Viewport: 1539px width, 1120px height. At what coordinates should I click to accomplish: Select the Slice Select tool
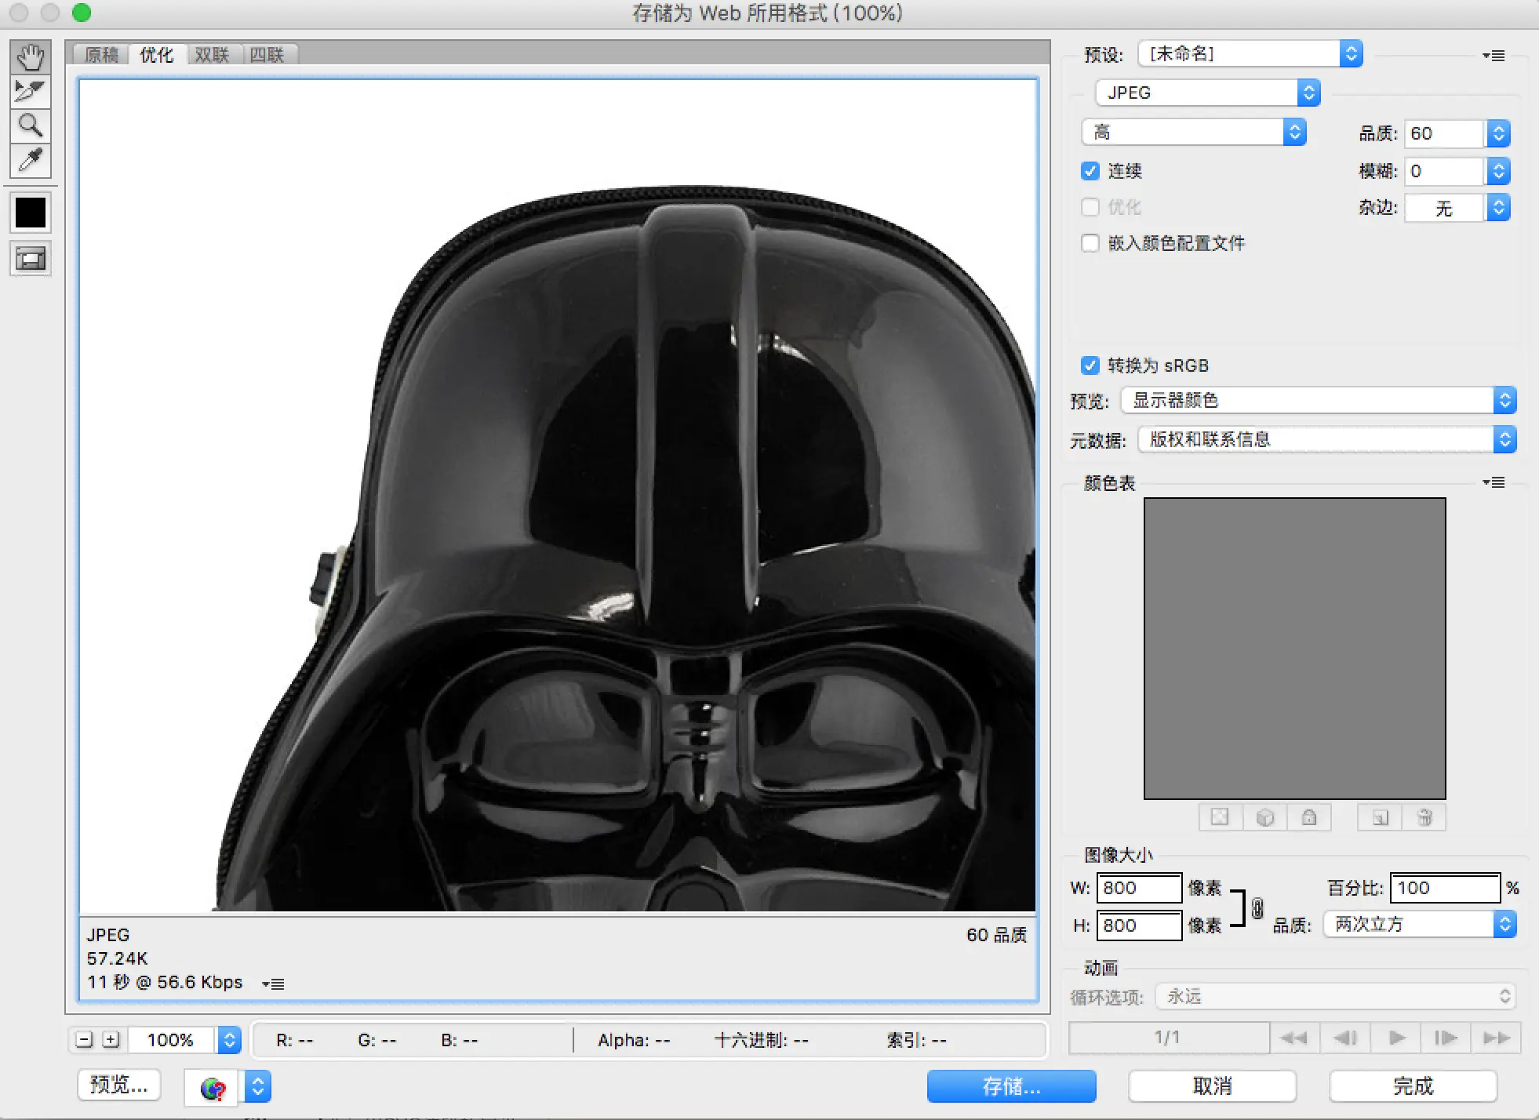point(31,92)
